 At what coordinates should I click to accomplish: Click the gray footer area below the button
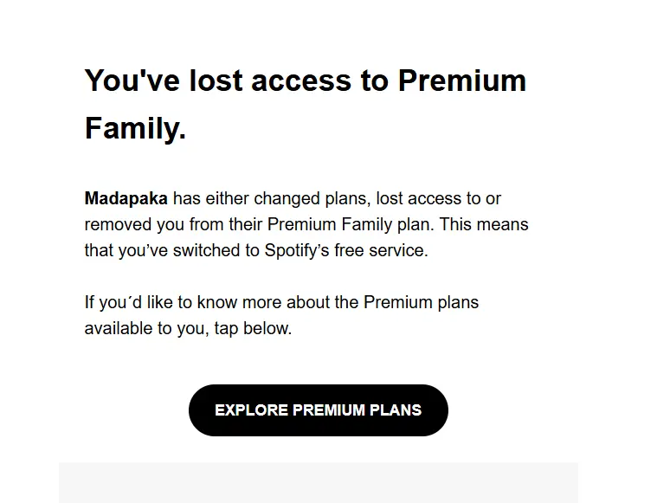click(x=319, y=482)
